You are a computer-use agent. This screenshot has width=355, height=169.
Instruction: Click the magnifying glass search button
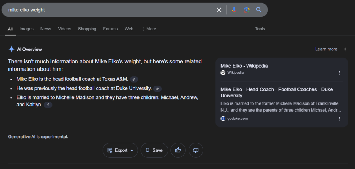point(259,10)
